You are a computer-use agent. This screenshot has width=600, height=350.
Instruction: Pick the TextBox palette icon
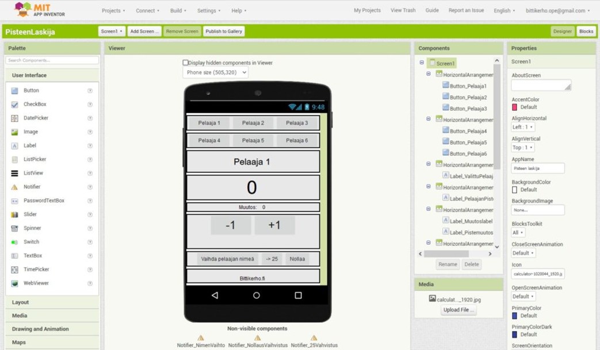point(14,256)
